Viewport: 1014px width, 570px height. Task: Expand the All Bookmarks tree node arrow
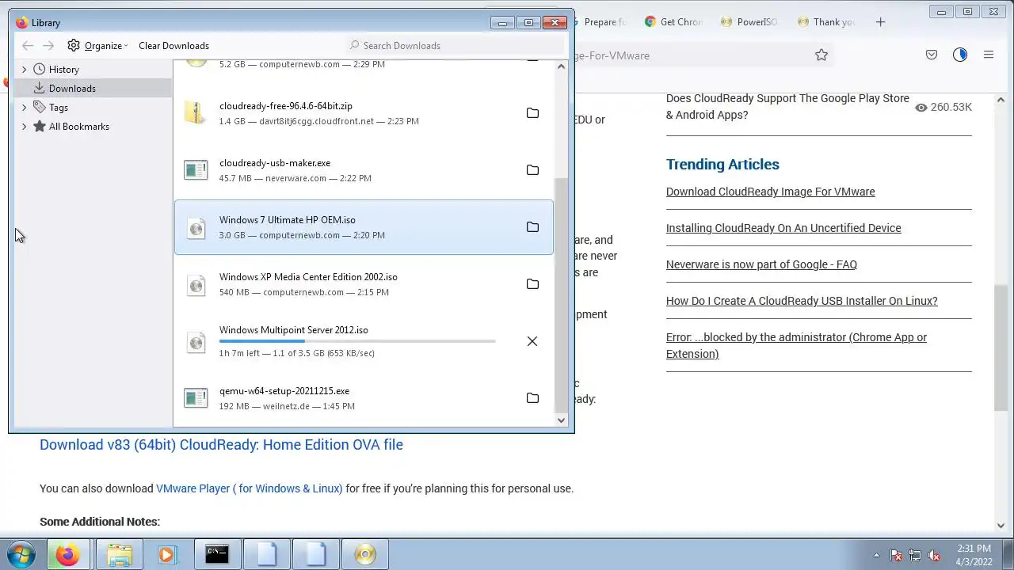(x=24, y=127)
